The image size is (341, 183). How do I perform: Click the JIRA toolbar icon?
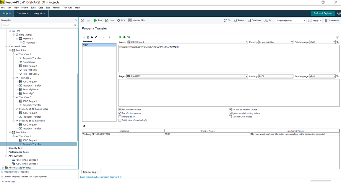click(x=121, y=21)
